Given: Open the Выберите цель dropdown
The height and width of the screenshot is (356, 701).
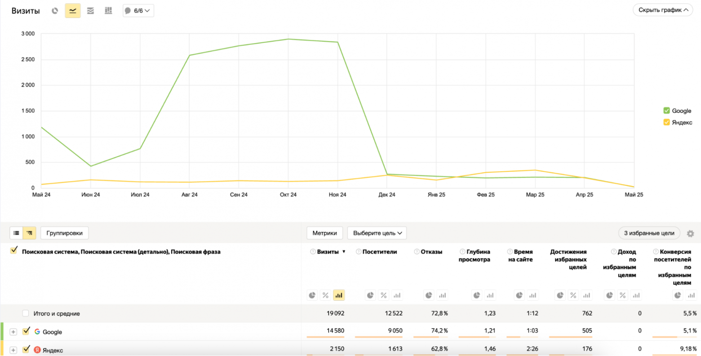Looking at the screenshot, I should (377, 233).
